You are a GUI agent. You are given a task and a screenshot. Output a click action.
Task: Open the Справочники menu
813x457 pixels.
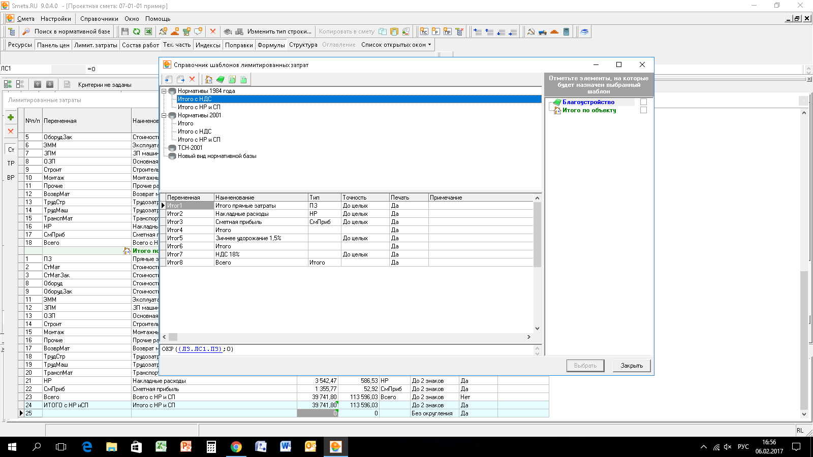[99, 19]
